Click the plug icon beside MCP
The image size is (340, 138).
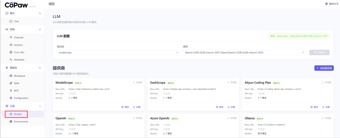[11, 90]
